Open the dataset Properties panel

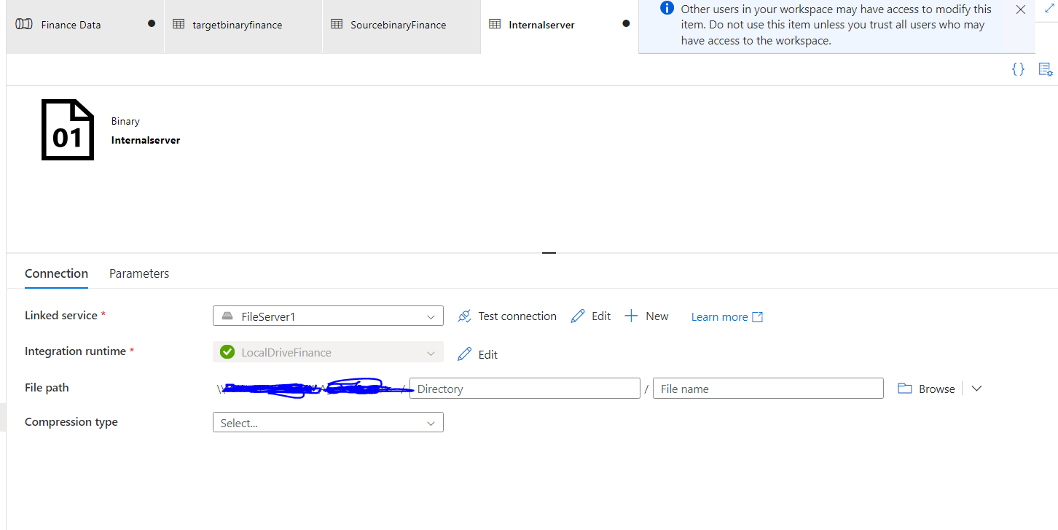point(1045,69)
